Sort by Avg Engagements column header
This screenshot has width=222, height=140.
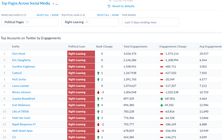[211, 46]
